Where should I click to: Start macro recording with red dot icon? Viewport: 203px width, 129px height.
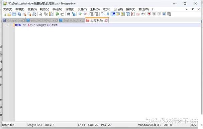click(149, 14)
